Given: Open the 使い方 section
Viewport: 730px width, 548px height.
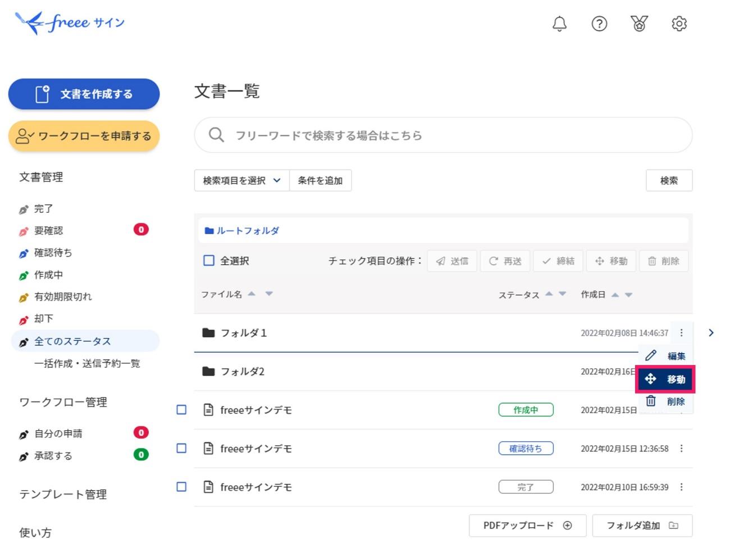Looking at the screenshot, I should [x=35, y=532].
